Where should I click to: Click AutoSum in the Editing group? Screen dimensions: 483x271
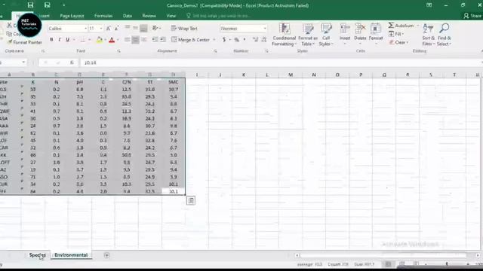coord(401,26)
